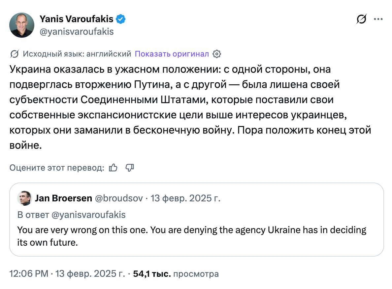Click the Grok icon on the post

click(x=361, y=20)
